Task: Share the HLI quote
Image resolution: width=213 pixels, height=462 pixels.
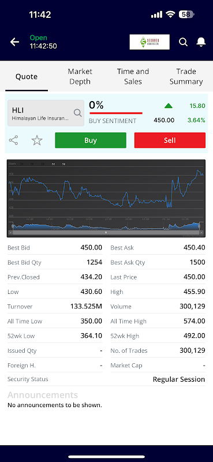Action: tap(13, 140)
